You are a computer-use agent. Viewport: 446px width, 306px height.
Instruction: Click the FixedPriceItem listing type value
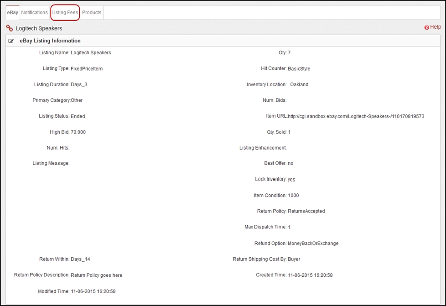click(87, 68)
